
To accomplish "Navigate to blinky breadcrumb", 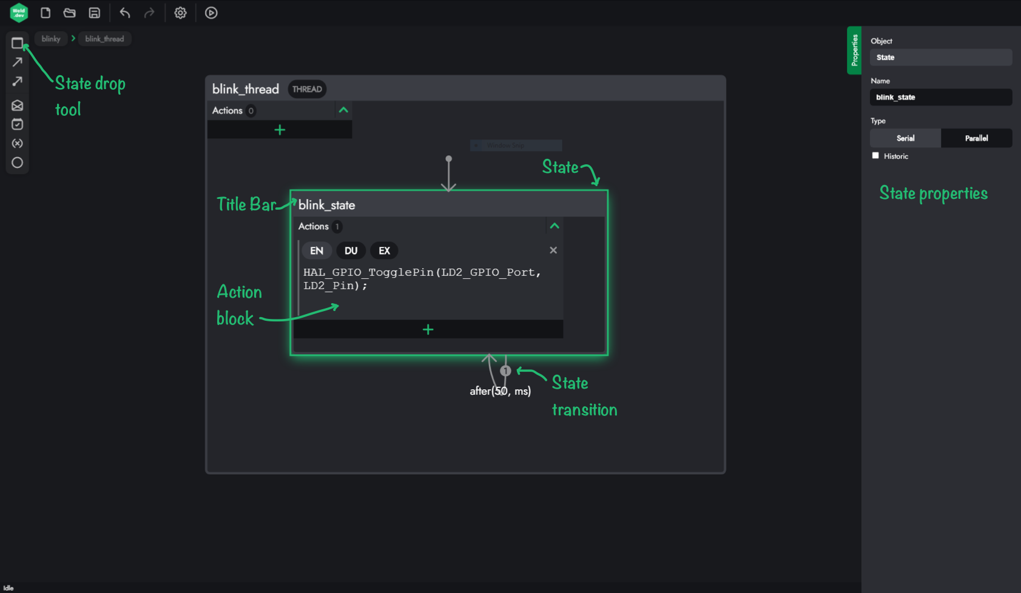I will 51,39.
